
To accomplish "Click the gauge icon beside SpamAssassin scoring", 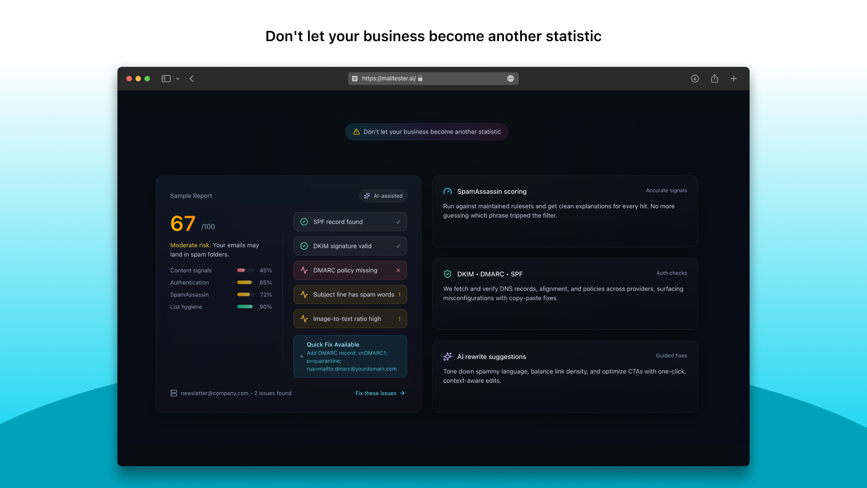I will [447, 191].
